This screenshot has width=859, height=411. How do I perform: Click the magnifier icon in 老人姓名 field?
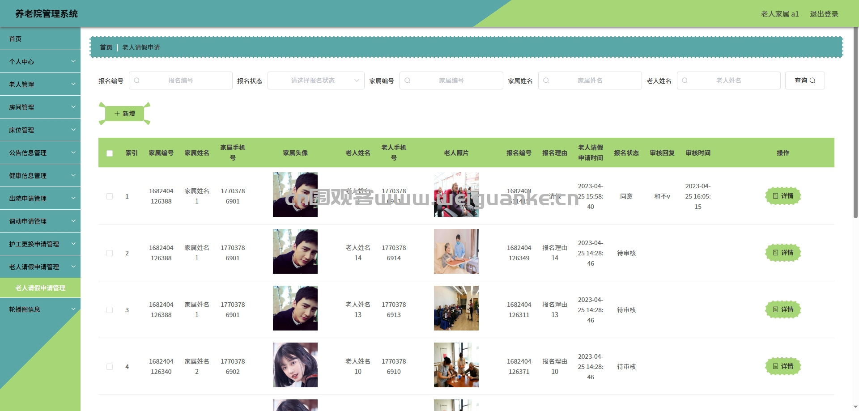(x=685, y=81)
